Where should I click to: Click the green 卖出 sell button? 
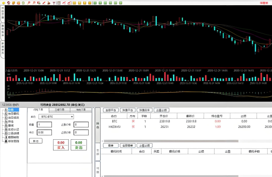(78, 145)
